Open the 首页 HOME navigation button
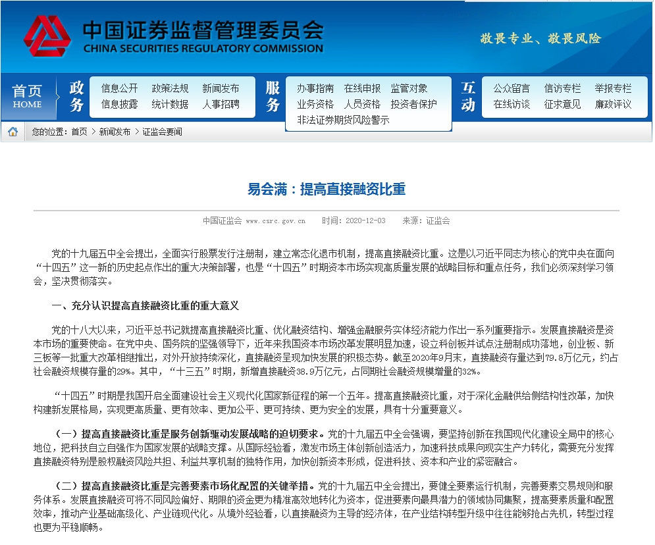655x545 pixels. click(x=27, y=97)
